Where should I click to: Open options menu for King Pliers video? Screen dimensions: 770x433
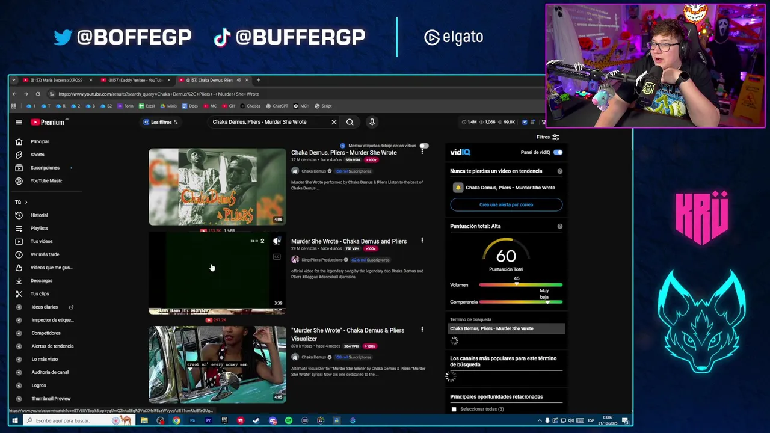pos(422,241)
